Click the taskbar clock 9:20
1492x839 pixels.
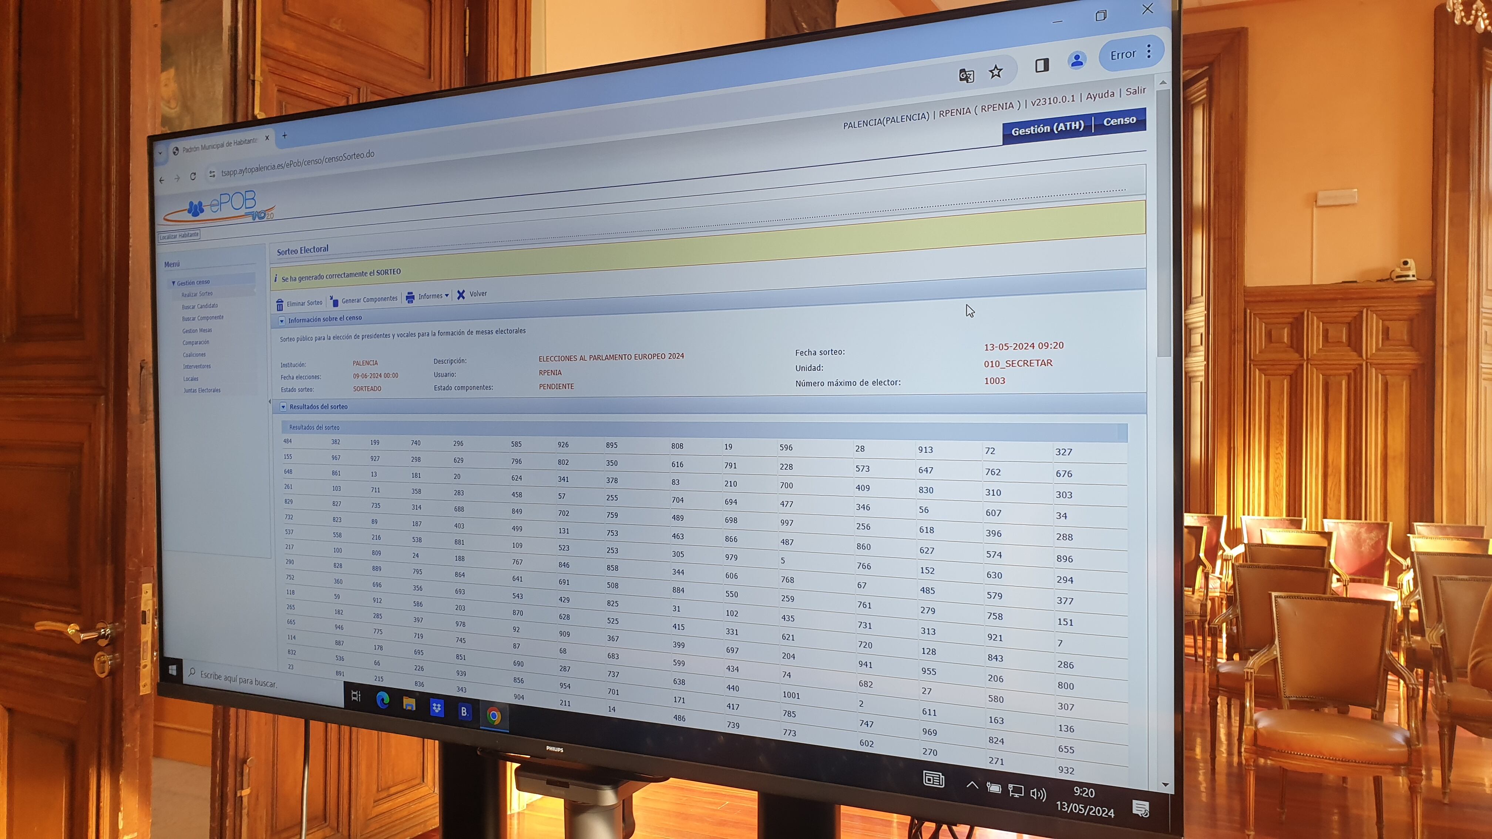click(x=1084, y=792)
